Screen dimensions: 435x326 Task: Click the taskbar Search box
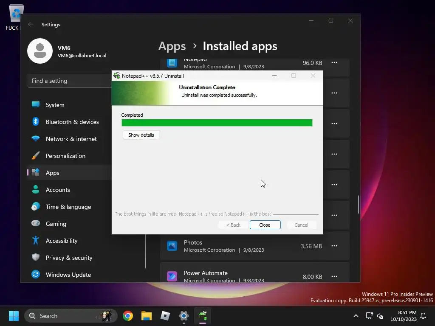(71, 316)
